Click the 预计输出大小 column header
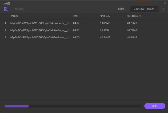The height and width of the screenshot is (113, 168). (134, 16)
